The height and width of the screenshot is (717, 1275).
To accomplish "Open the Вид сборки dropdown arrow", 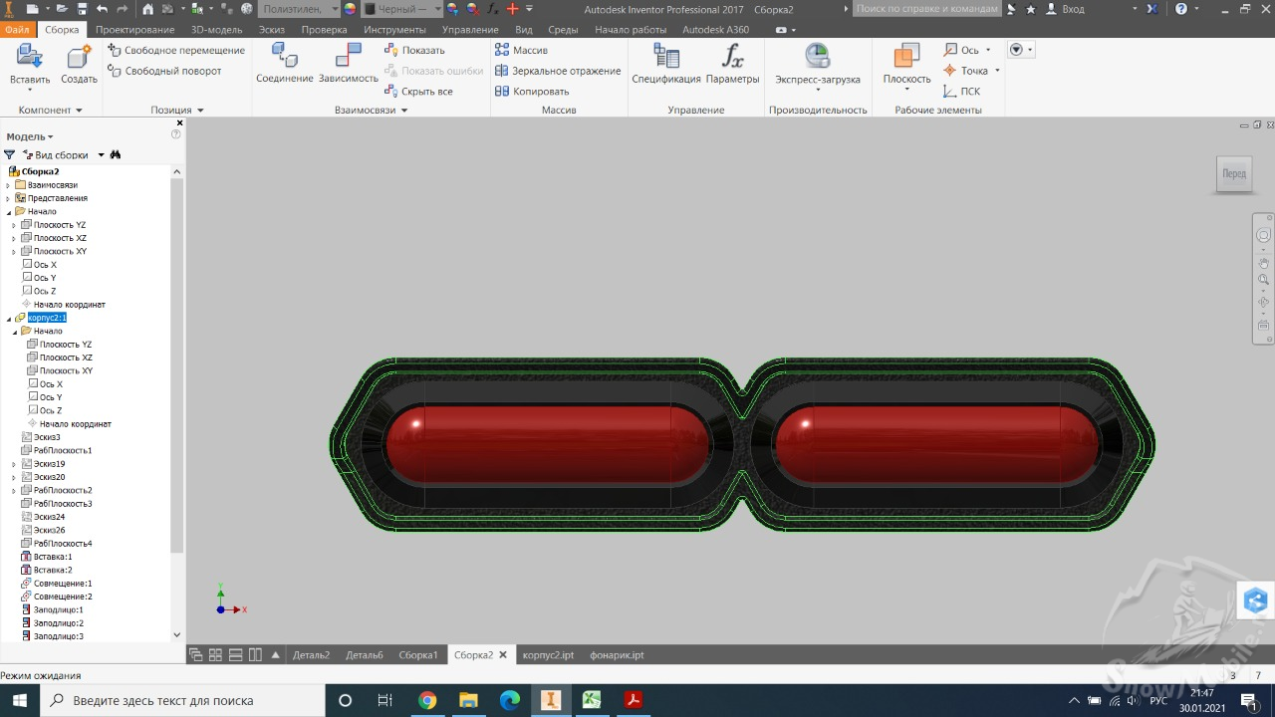I will tap(100, 155).
